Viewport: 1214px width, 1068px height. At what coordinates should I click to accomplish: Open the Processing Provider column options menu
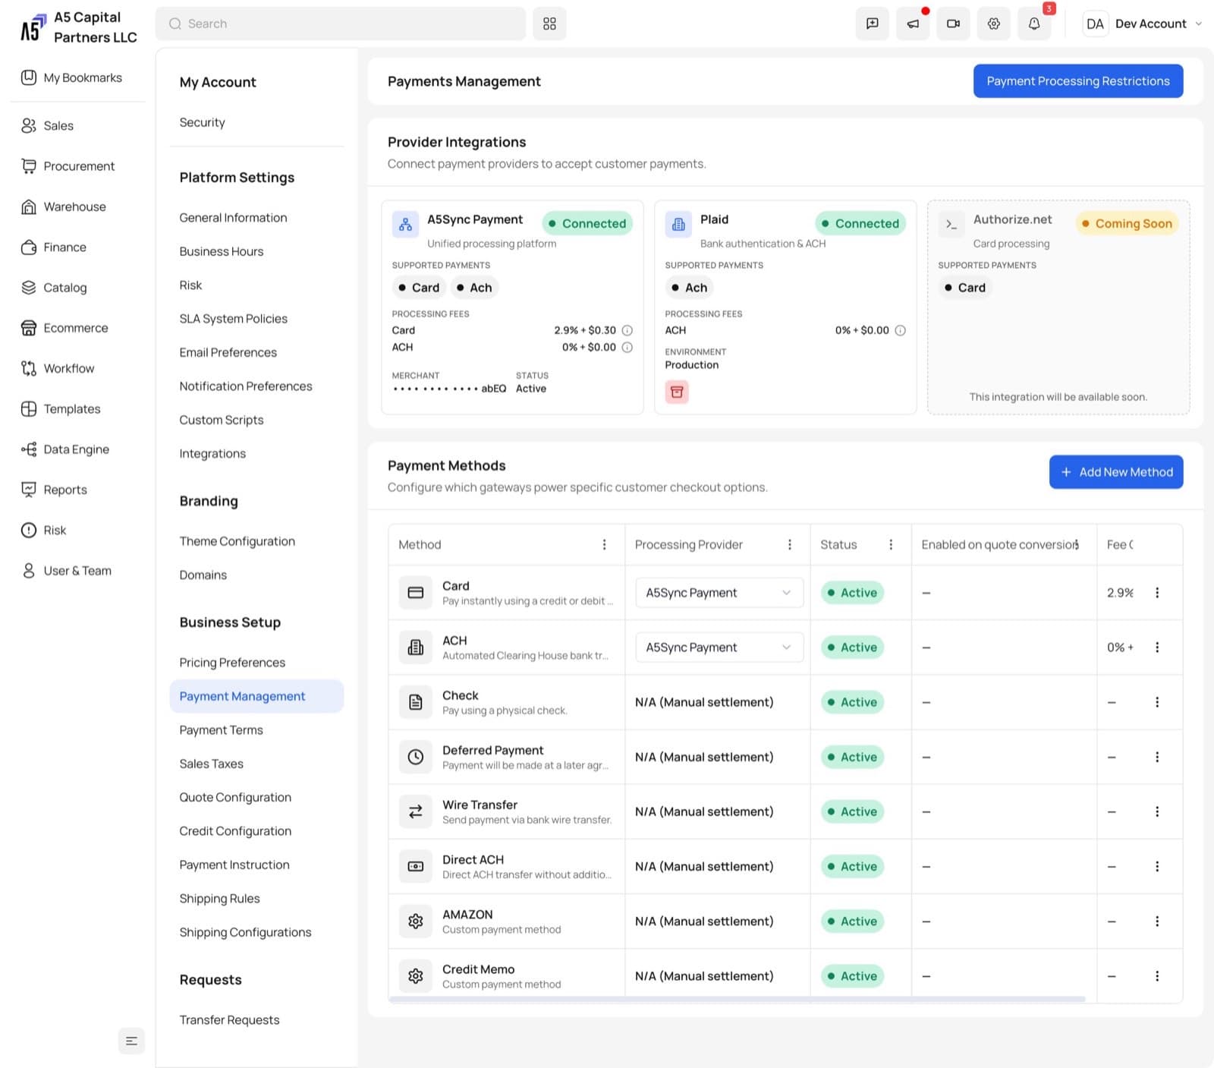(790, 544)
